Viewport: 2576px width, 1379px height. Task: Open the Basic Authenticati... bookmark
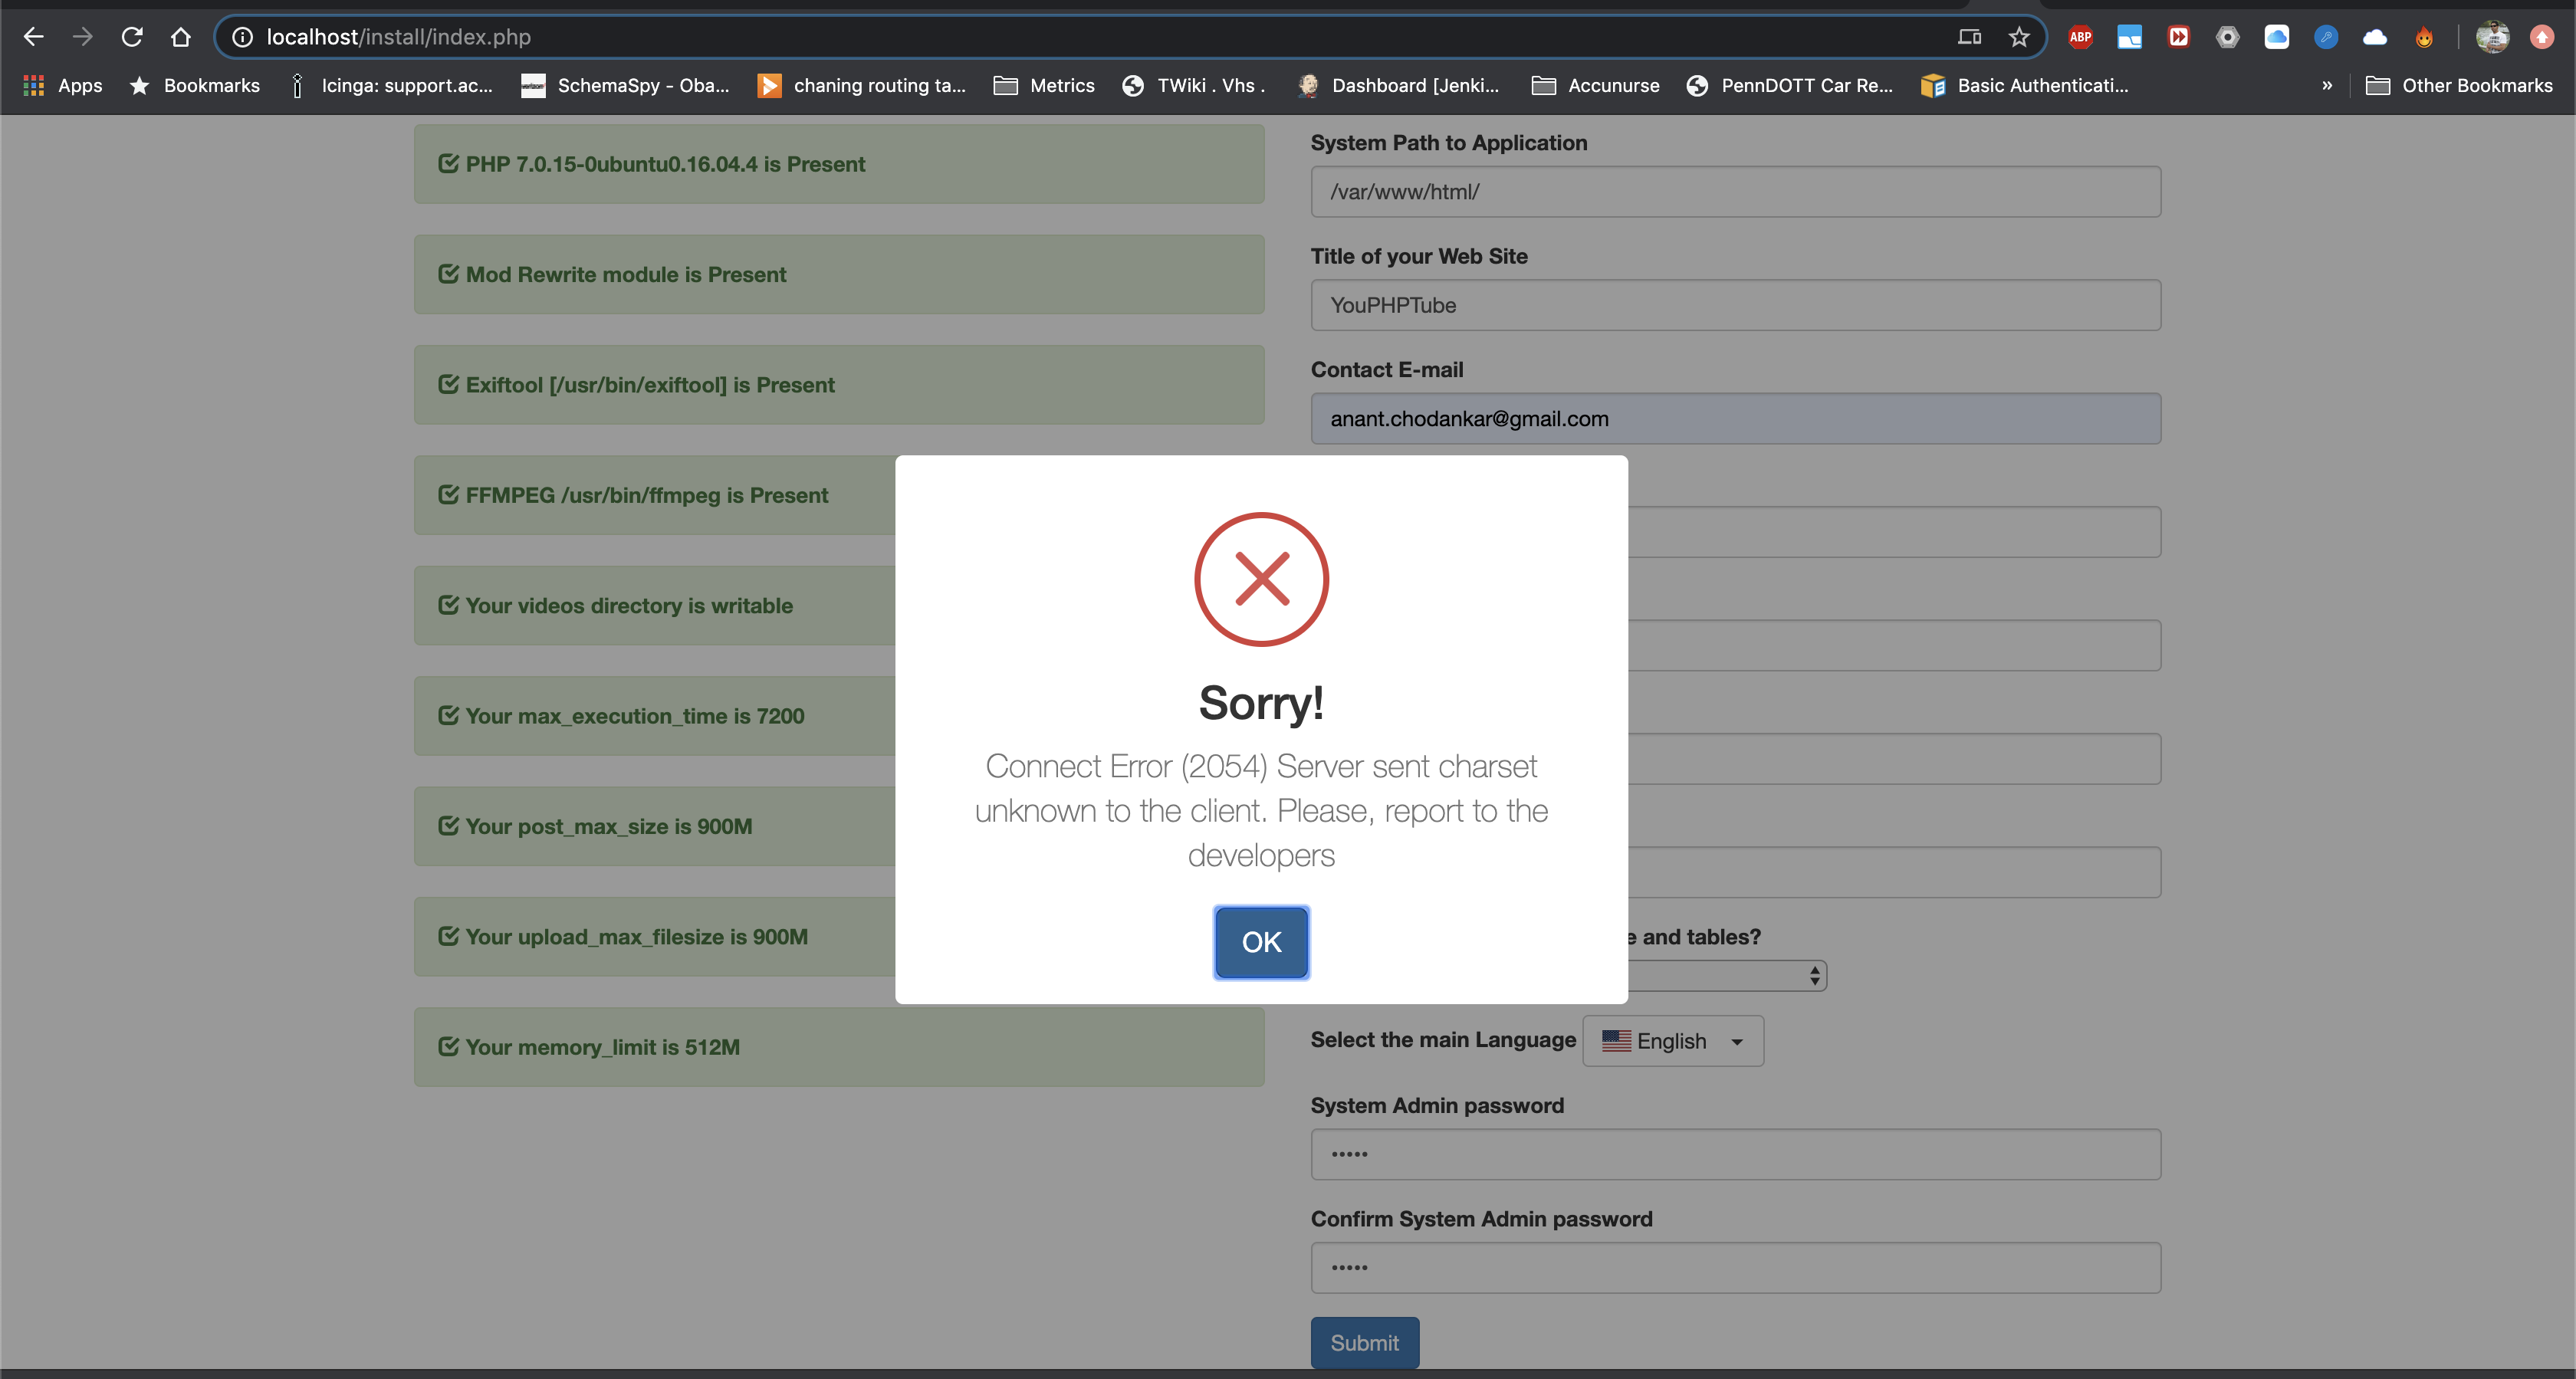(x=2025, y=86)
